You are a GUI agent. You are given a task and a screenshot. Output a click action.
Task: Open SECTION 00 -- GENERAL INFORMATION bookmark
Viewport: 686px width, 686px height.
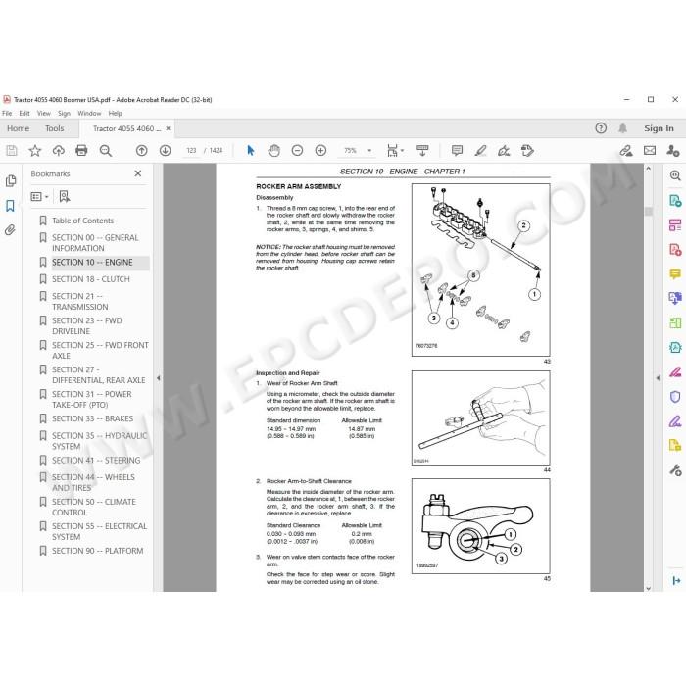pos(95,243)
